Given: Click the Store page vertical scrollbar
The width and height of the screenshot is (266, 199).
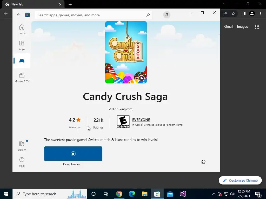Looking at the screenshot, I should click(219, 47).
